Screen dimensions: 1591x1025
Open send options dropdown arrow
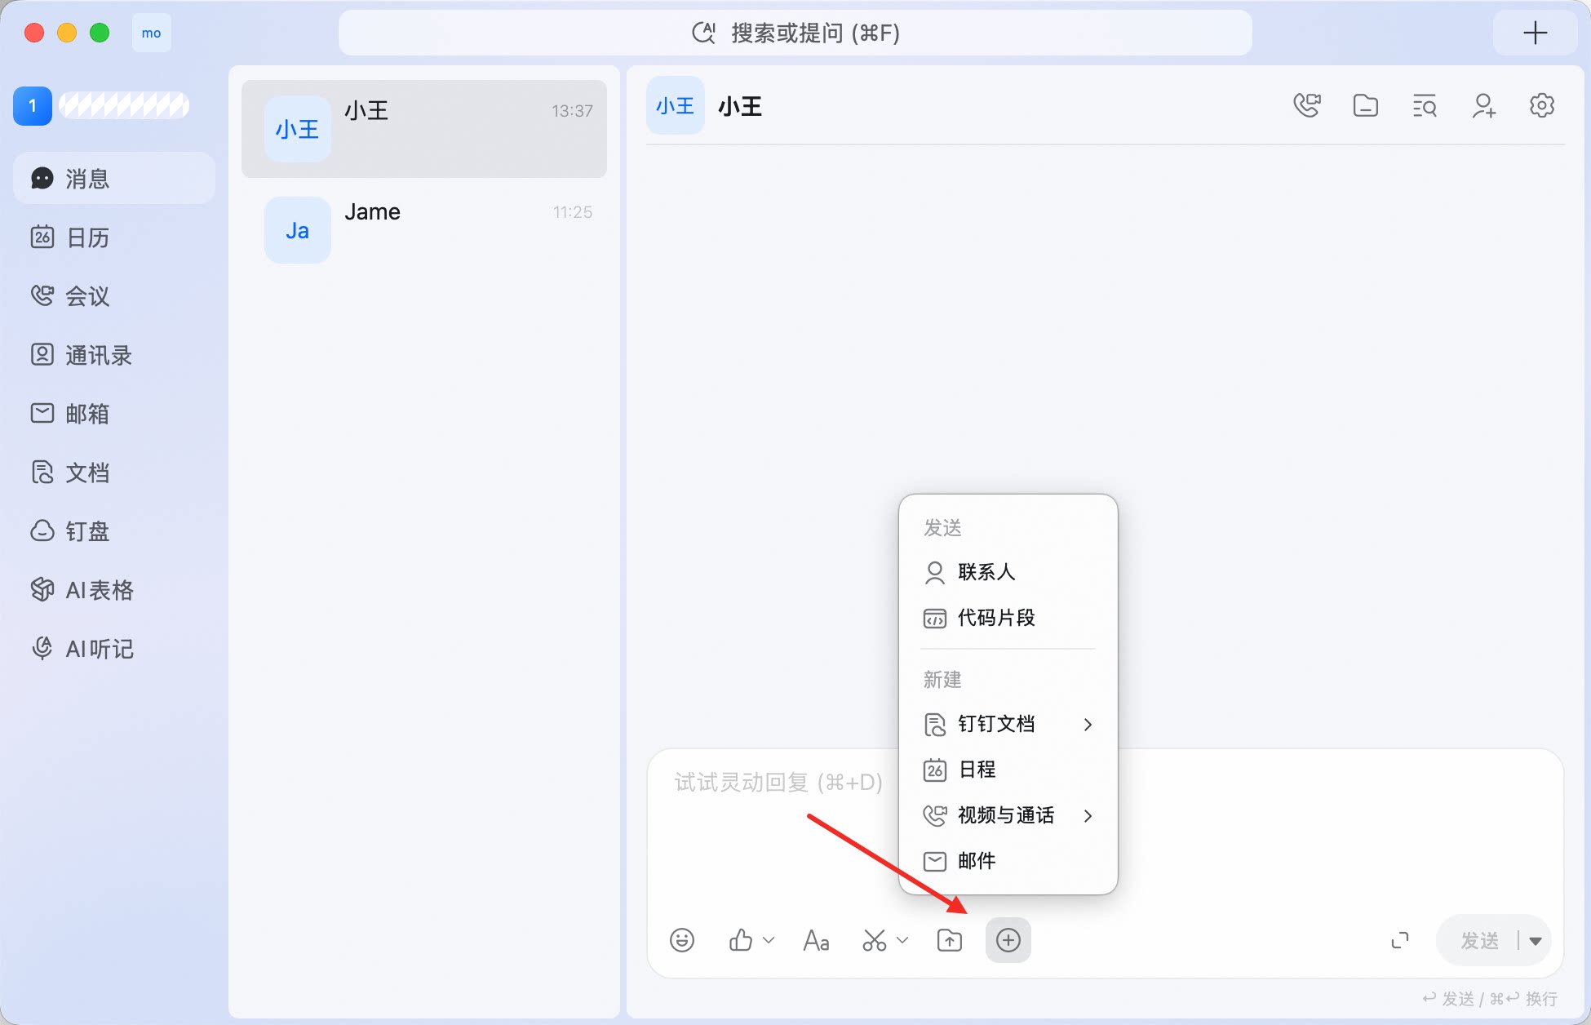[x=1536, y=941]
